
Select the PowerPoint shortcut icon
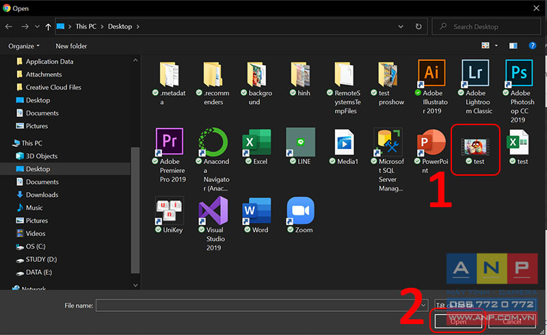[x=431, y=151]
